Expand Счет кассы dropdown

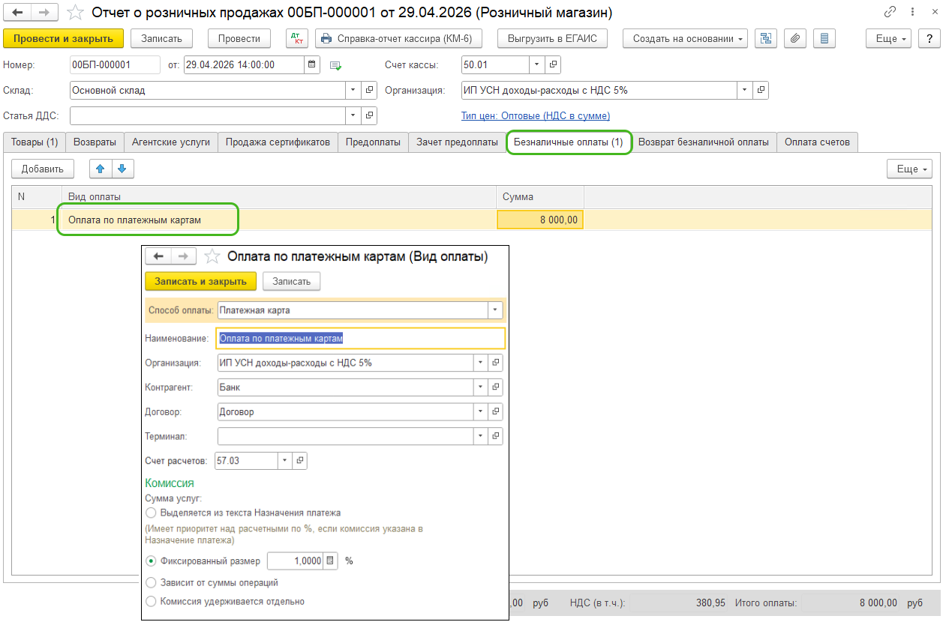536,65
